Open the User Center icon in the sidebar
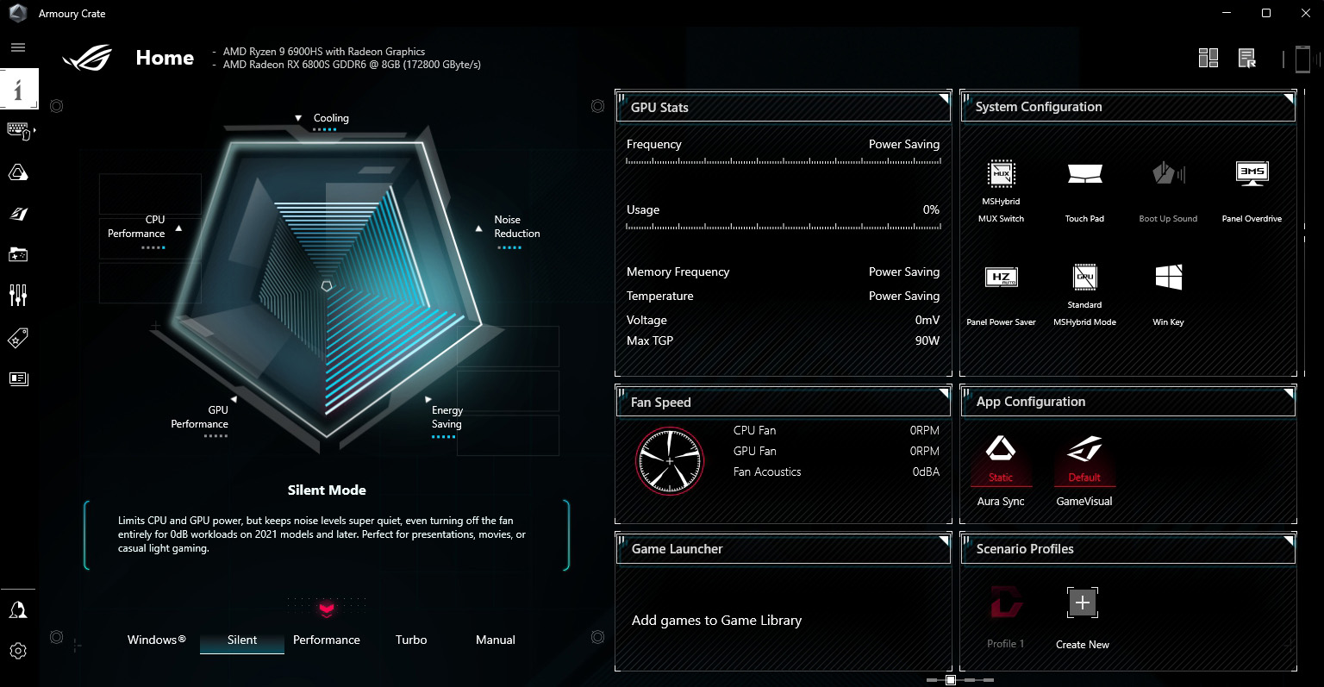 (x=18, y=610)
